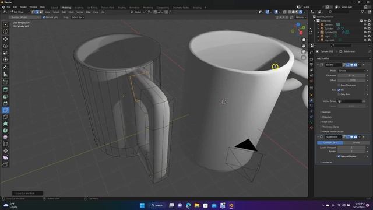Expand the Thickness Clamp section
This screenshot has height=210, width=373.
coord(330,127)
